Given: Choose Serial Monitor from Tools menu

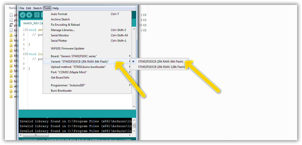Looking at the screenshot, I should 60,35.
